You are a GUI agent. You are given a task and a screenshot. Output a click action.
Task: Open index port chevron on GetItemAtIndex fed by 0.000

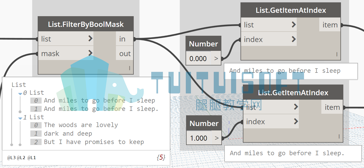point(294,39)
